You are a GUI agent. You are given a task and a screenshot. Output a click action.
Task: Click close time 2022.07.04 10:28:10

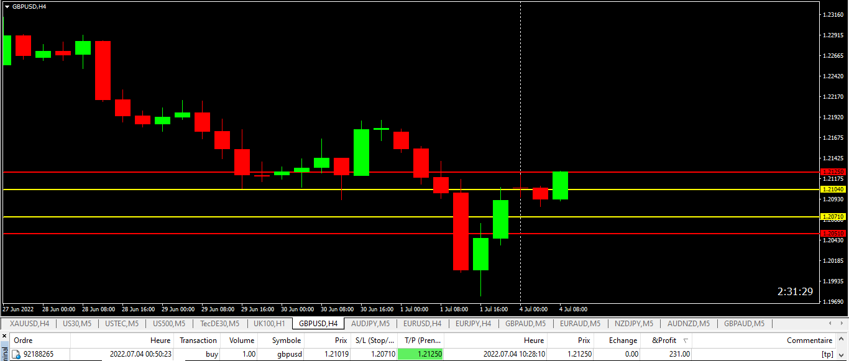(x=514, y=354)
